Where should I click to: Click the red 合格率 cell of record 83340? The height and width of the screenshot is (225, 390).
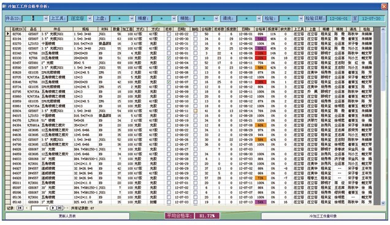[261, 53]
